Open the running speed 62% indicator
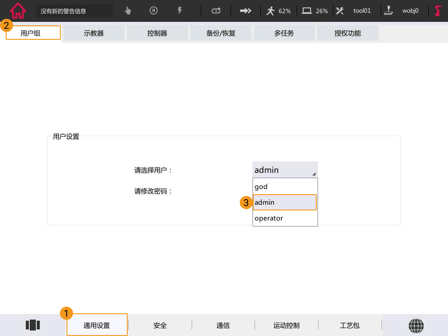 [278, 11]
